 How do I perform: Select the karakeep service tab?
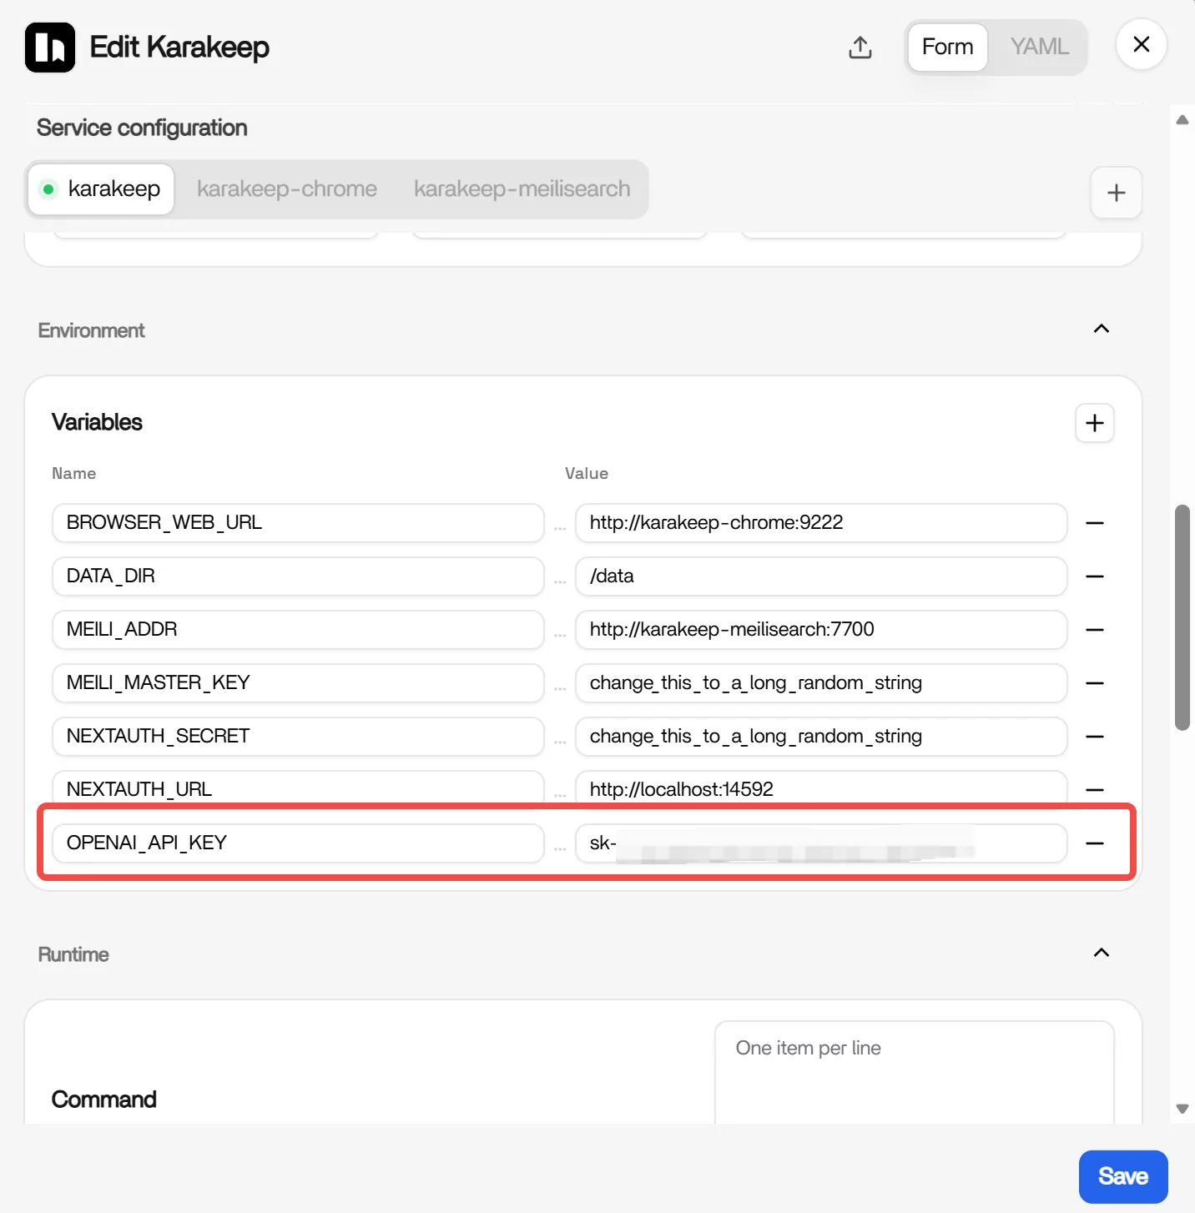tap(101, 189)
